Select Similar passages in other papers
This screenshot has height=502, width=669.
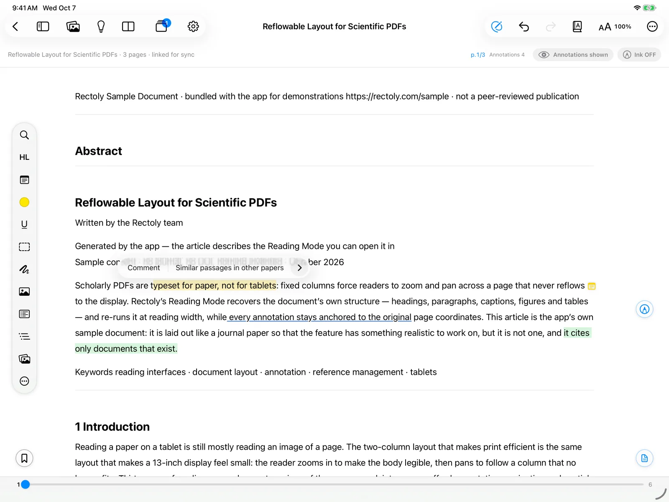point(230,268)
